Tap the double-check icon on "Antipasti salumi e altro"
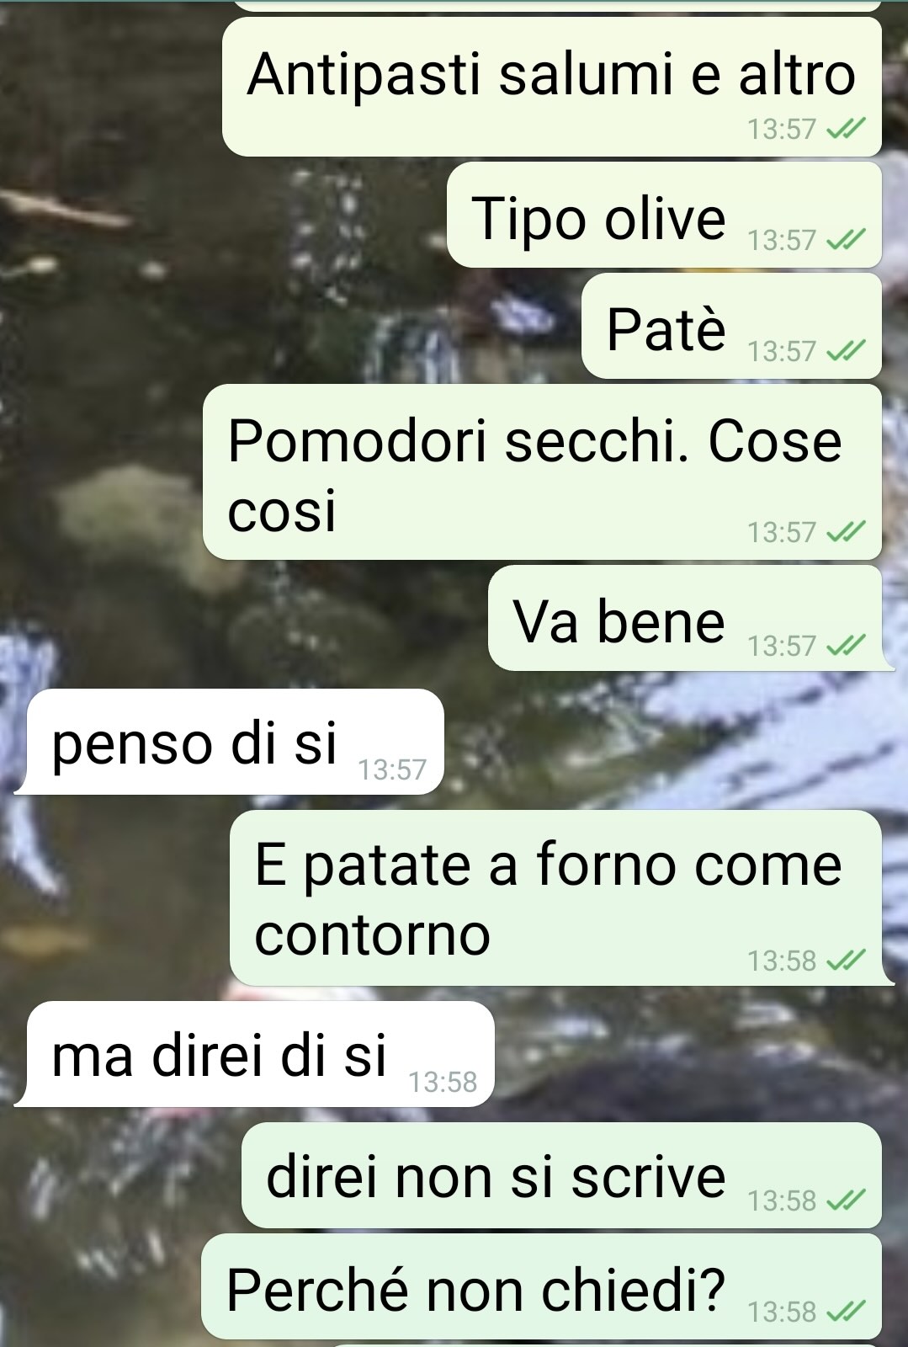This screenshot has width=908, height=1347. click(846, 129)
